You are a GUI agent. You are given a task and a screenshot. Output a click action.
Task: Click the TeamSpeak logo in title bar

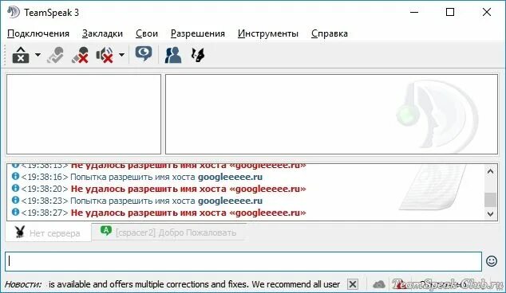14,13
